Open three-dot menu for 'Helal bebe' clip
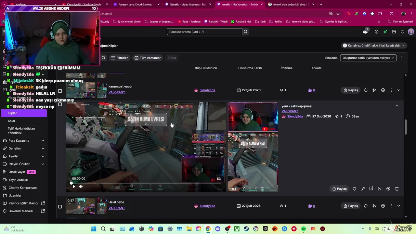 pyautogui.click(x=391, y=206)
